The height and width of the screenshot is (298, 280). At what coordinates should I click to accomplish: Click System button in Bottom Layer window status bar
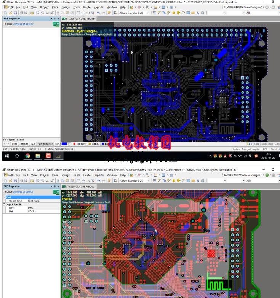click(236, 149)
